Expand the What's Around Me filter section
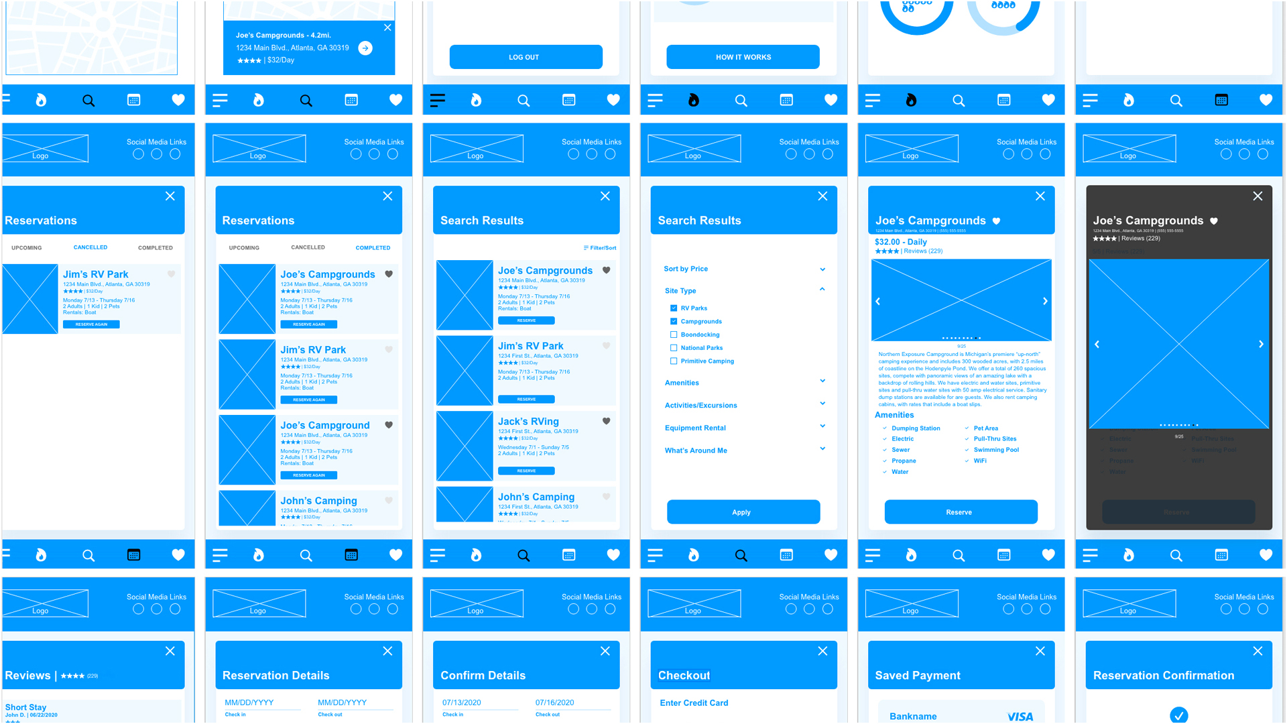This screenshot has height=724, width=1287. click(820, 450)
